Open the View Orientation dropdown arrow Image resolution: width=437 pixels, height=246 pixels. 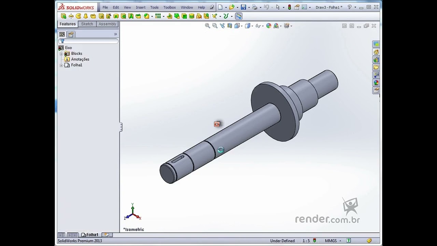[242, 26]
